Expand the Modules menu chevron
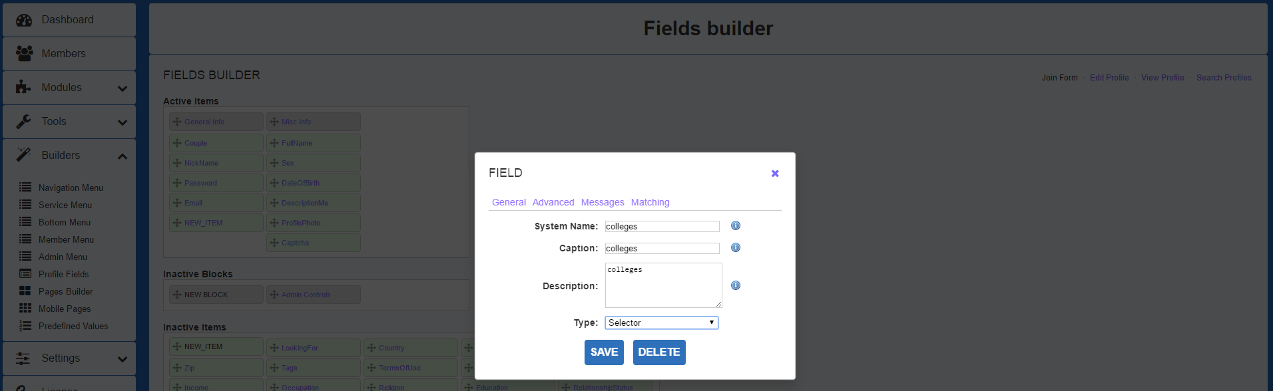 (123, 88)
